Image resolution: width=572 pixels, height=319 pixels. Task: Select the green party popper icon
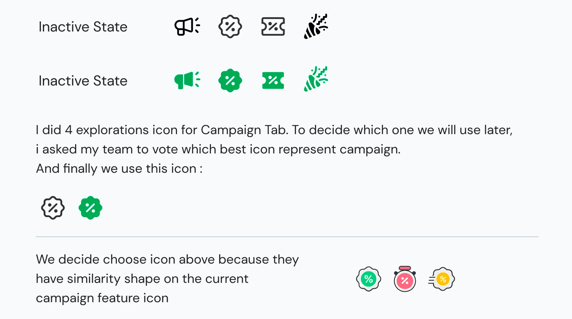pyautogui.click(x=316, y=79)
